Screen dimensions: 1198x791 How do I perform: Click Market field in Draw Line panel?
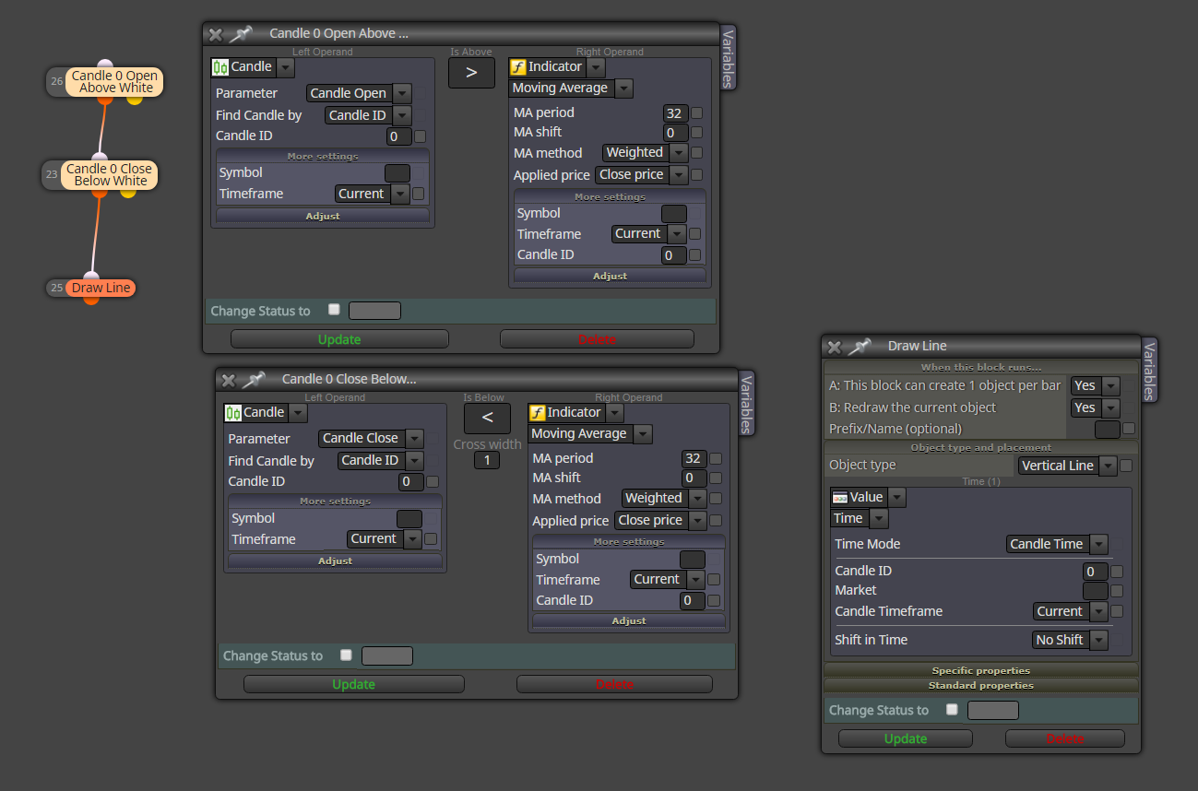point(1096,591)
